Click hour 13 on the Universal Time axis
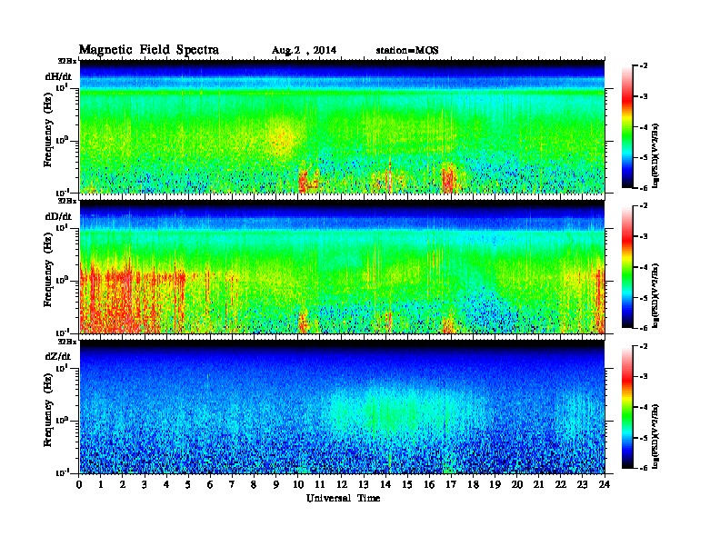The width and height of the screenshot is (720, 556). 364,484
